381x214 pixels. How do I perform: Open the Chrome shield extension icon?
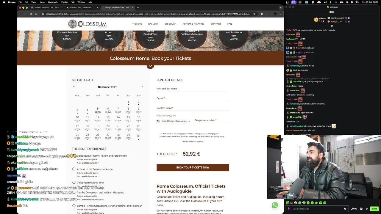(x=262, y=14)
